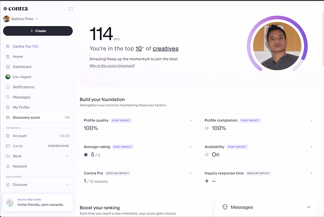Open the Dashboard menu item
Viewport: 324px width, 217px height.
38,67
